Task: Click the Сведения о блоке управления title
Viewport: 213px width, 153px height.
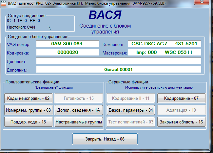Action: [x=37, y=37]
